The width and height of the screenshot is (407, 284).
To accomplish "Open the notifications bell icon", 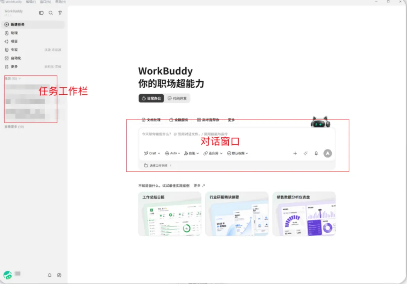I will pyautogui.click(x=50, y=275).
